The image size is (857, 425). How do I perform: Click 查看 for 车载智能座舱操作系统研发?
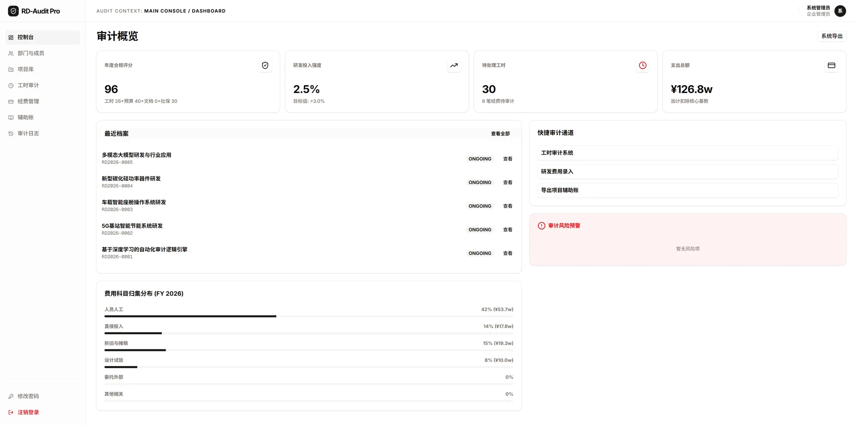pyautogui.click(x=508, y=206)
